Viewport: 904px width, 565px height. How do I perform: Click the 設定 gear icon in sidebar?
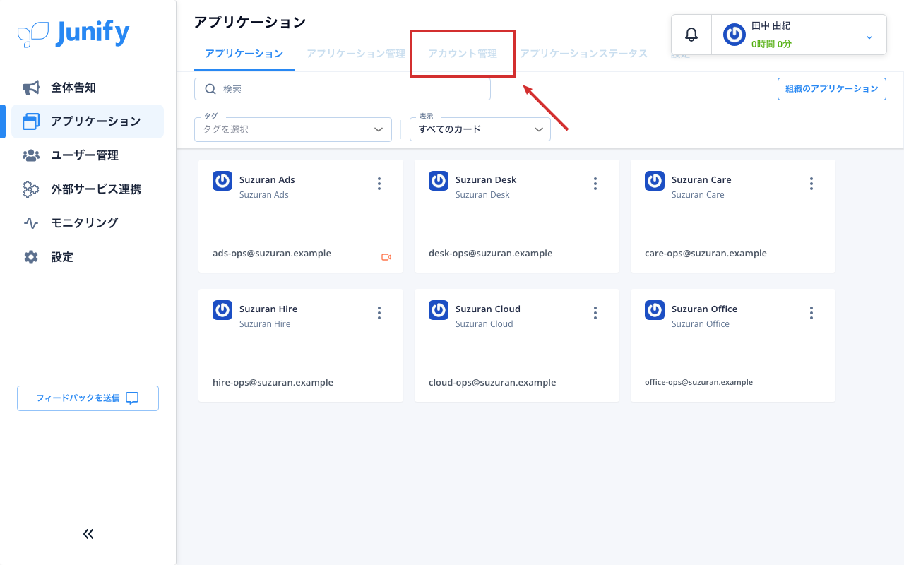(31, 257)
